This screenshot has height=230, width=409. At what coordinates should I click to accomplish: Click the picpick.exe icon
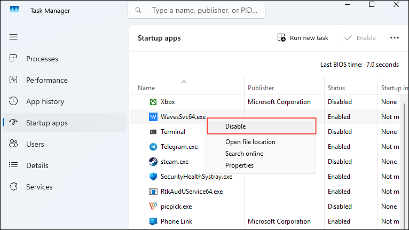tap(153, 207)
